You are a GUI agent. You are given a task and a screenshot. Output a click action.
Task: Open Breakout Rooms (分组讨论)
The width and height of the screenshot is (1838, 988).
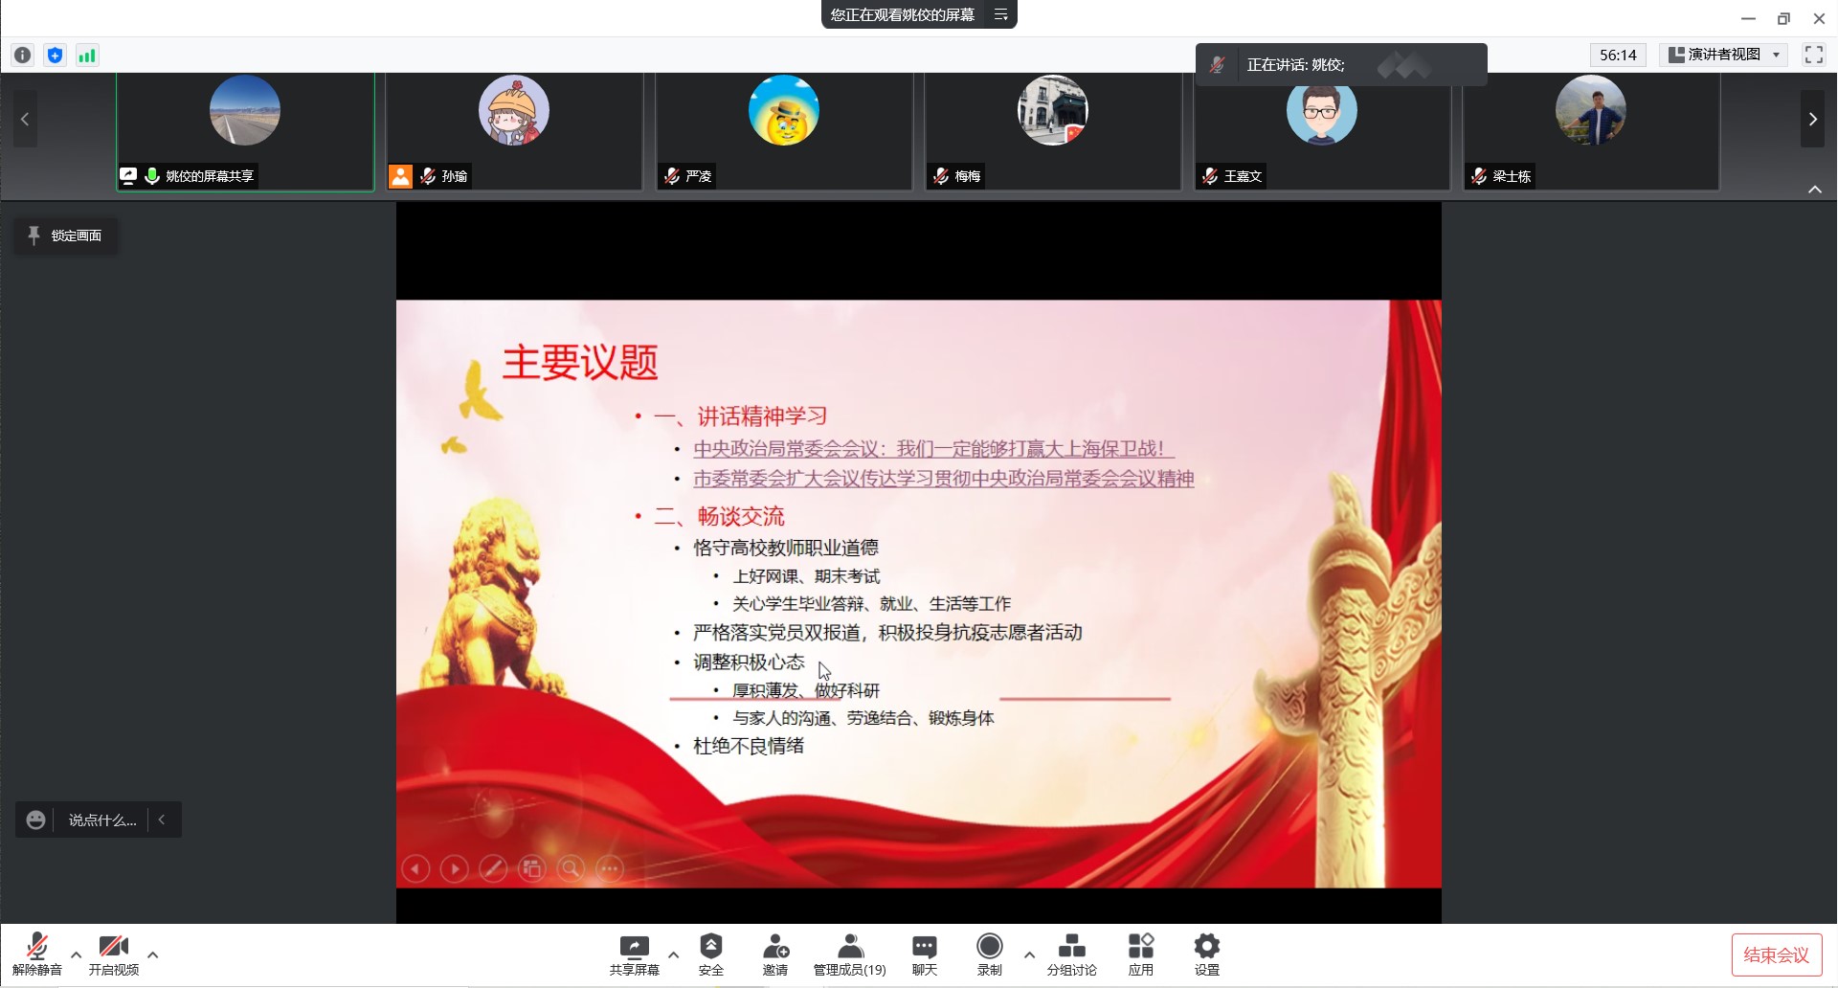point(1071,948)
